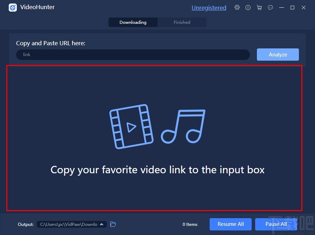The width and height of the screenshot is (315, 235).
Task: Pause all downloads with Pause All
Action: click(x=276, y=224)
